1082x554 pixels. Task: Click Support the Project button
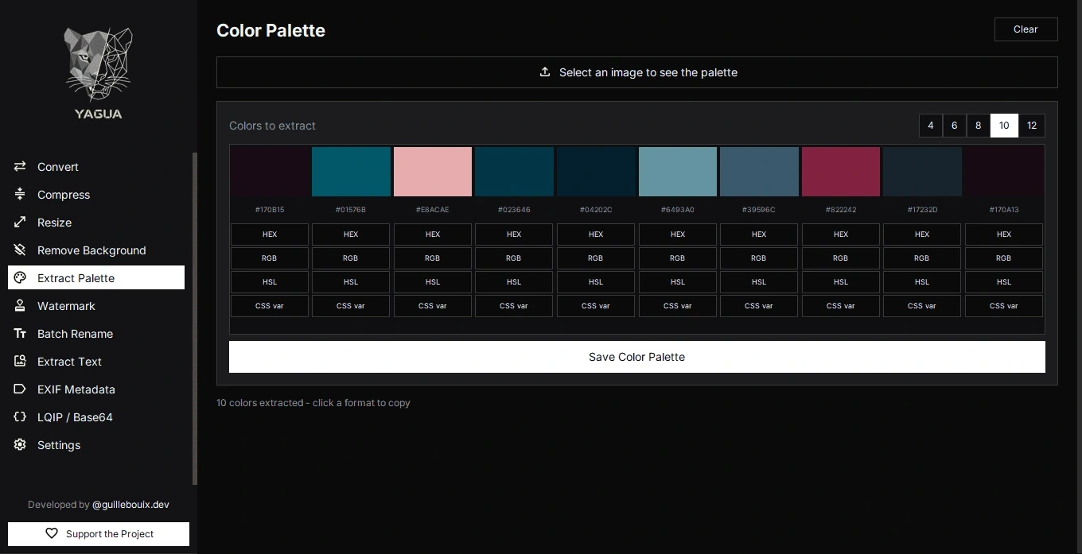coord(99,534)
